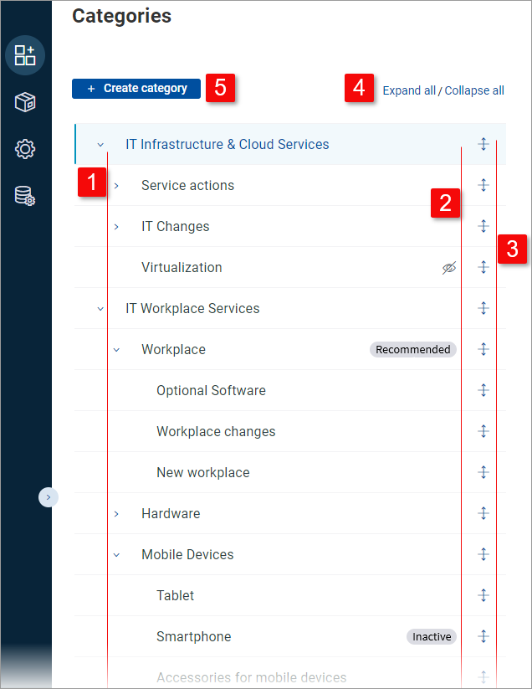Click move handle for IT Workplace Services
Screen dimensions: 532x689
pyautogui.click(x=483, y=308)
